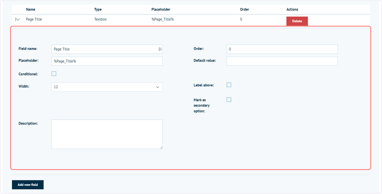Select the Page Title row name cell

click(x=34, y=19)
